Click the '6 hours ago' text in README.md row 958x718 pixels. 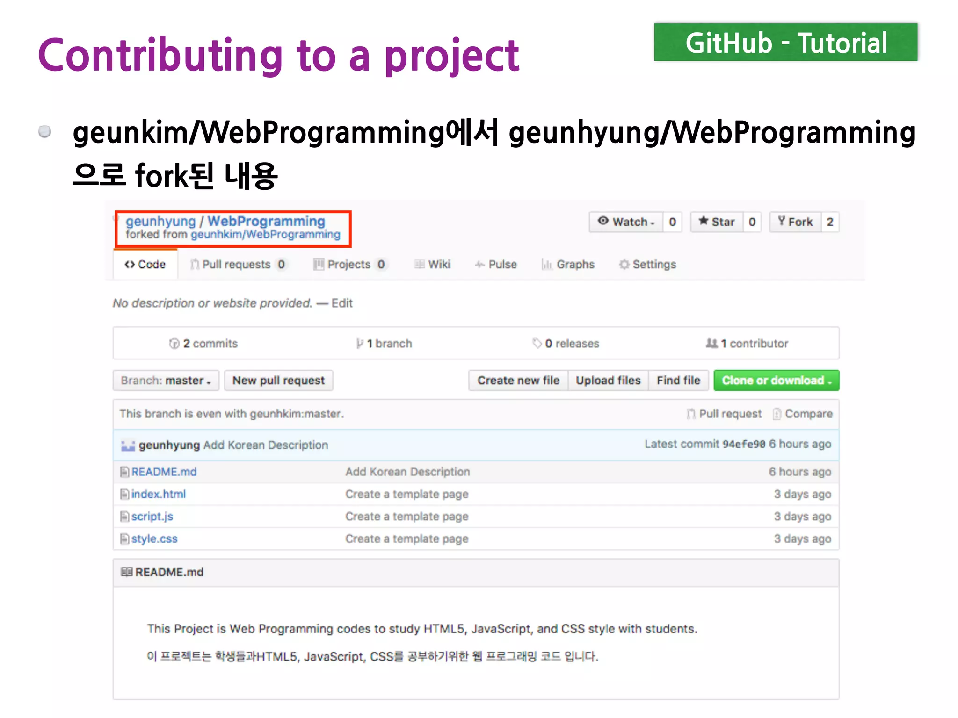(x=800, y=472)
